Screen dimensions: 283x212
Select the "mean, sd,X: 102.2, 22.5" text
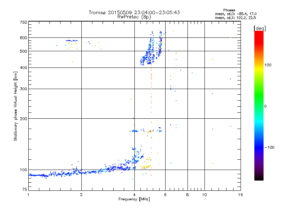click(x=235, y=18)
